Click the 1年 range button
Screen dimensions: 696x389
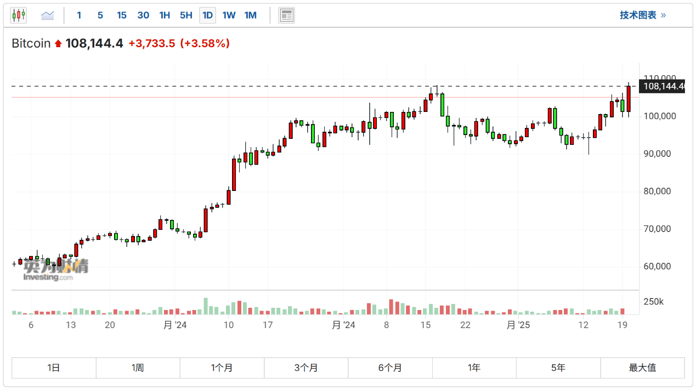point(474,368)
